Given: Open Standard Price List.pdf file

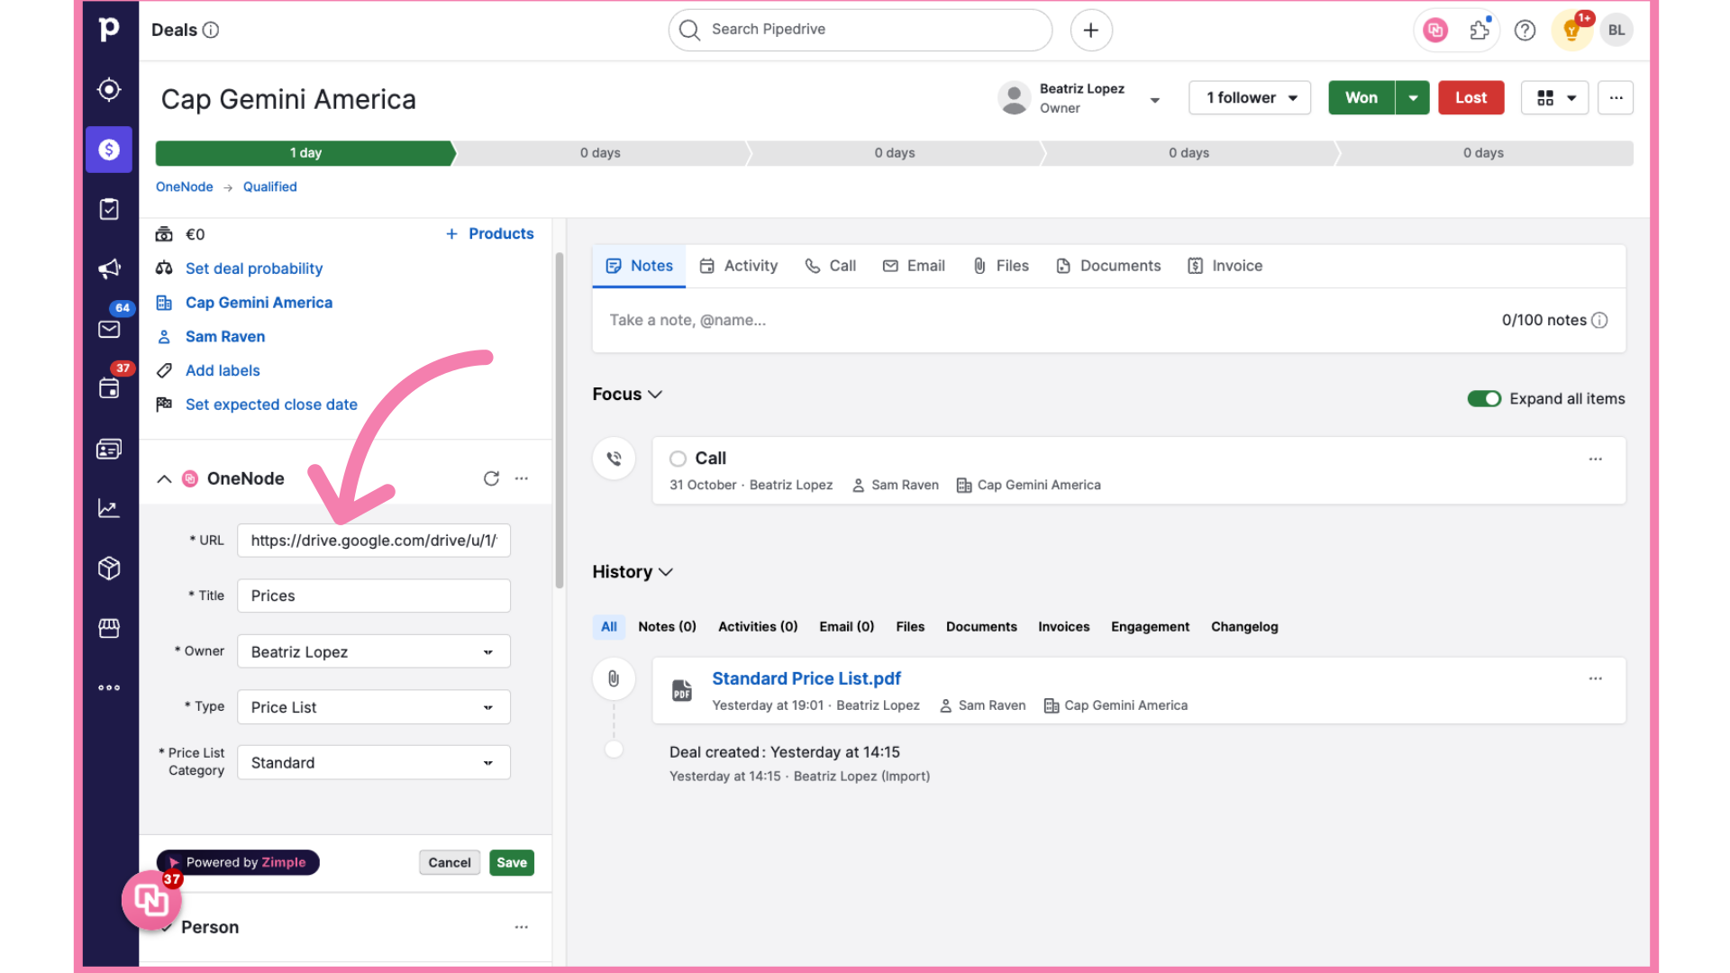Looking at the screenshot, I should 806,678.
